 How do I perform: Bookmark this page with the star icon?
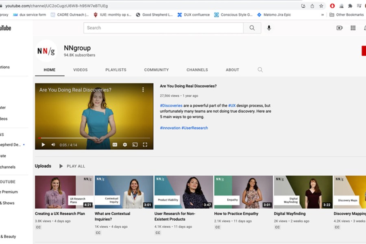pos(321,6)
